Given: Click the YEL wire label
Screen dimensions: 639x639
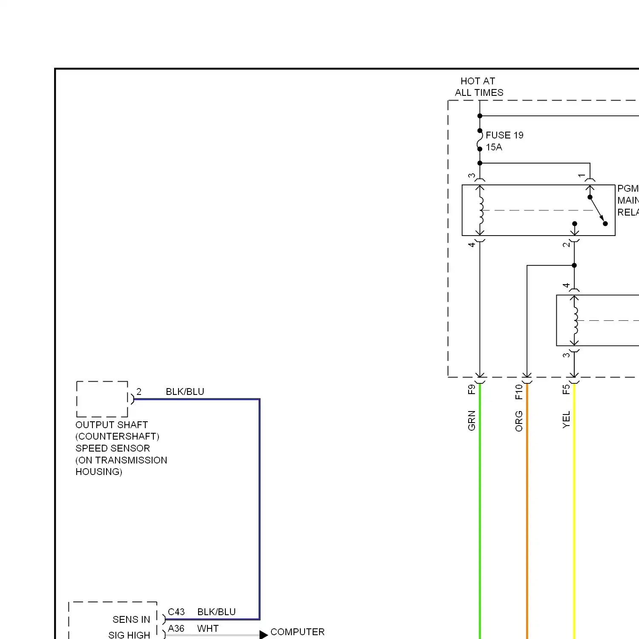Looking at the screenshot, I should [566, 420].
